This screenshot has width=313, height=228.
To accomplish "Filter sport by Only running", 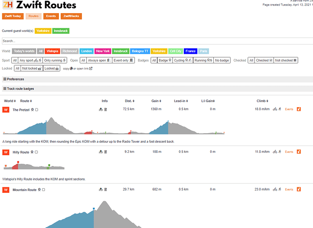I will (55, 60).
